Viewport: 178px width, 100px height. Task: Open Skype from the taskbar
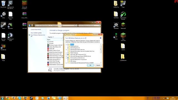pyautogui.click(x=20, y=98)
